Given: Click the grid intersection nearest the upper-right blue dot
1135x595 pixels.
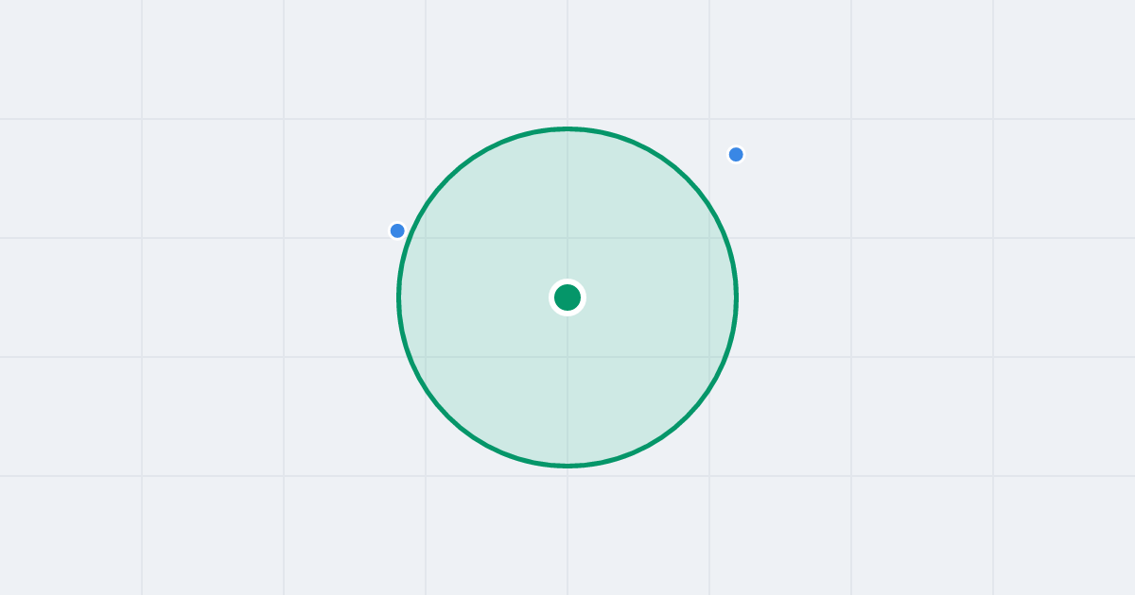Looking at the screenshot, I should click(709, 119).
